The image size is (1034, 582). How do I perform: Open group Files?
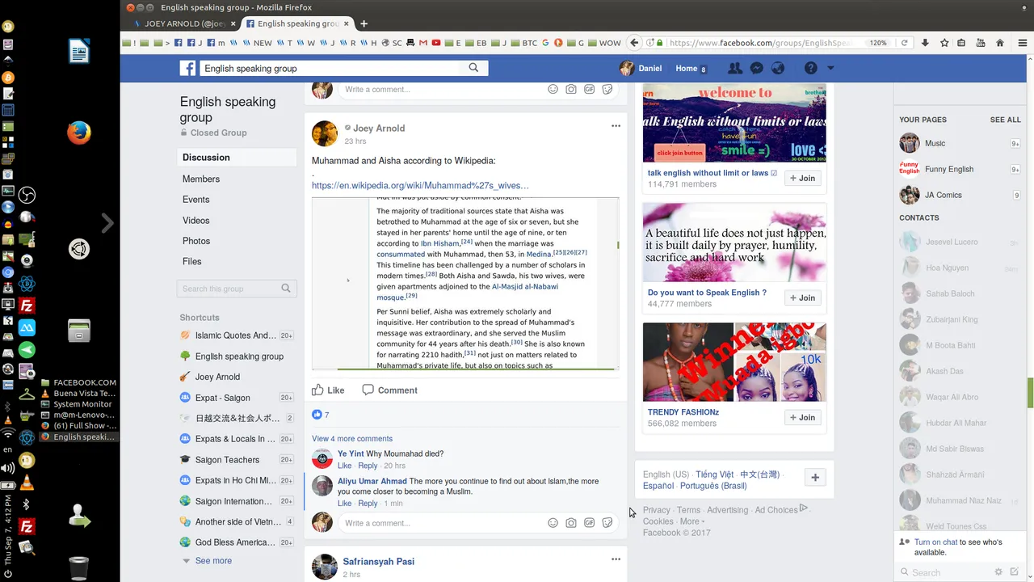tap(192, 261)
